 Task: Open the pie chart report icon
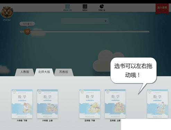(x=102, y=6)
